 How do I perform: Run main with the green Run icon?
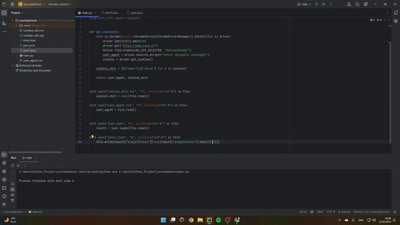pyautogui.click(x=317, y=4)
